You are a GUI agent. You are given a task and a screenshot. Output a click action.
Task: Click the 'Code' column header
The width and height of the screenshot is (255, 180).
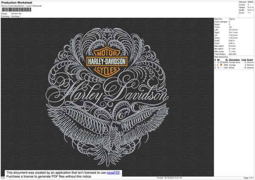click(x=244, y=60)
